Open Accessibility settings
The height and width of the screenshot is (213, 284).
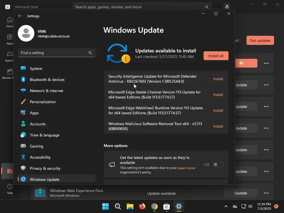click(x=57, y=157)
